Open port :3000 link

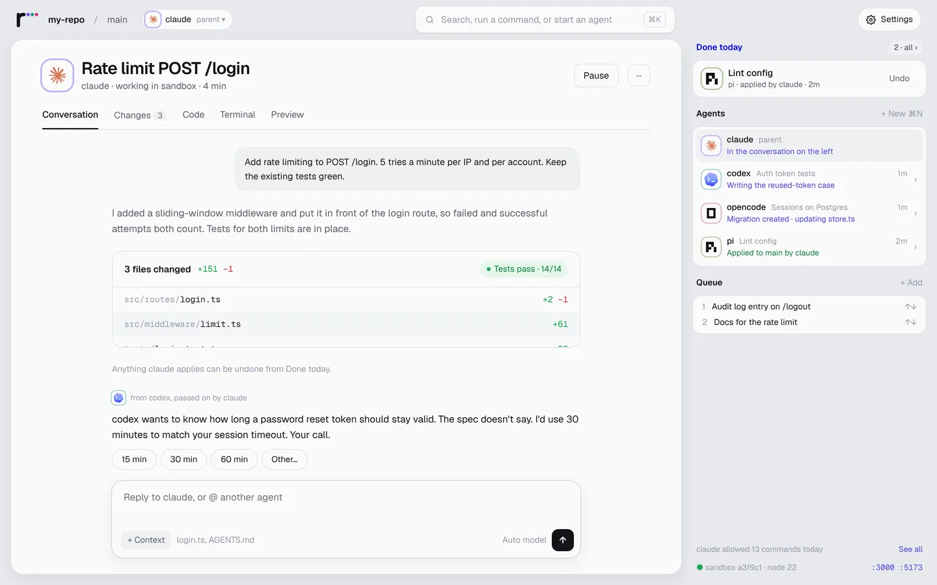[x=883, y=567]
